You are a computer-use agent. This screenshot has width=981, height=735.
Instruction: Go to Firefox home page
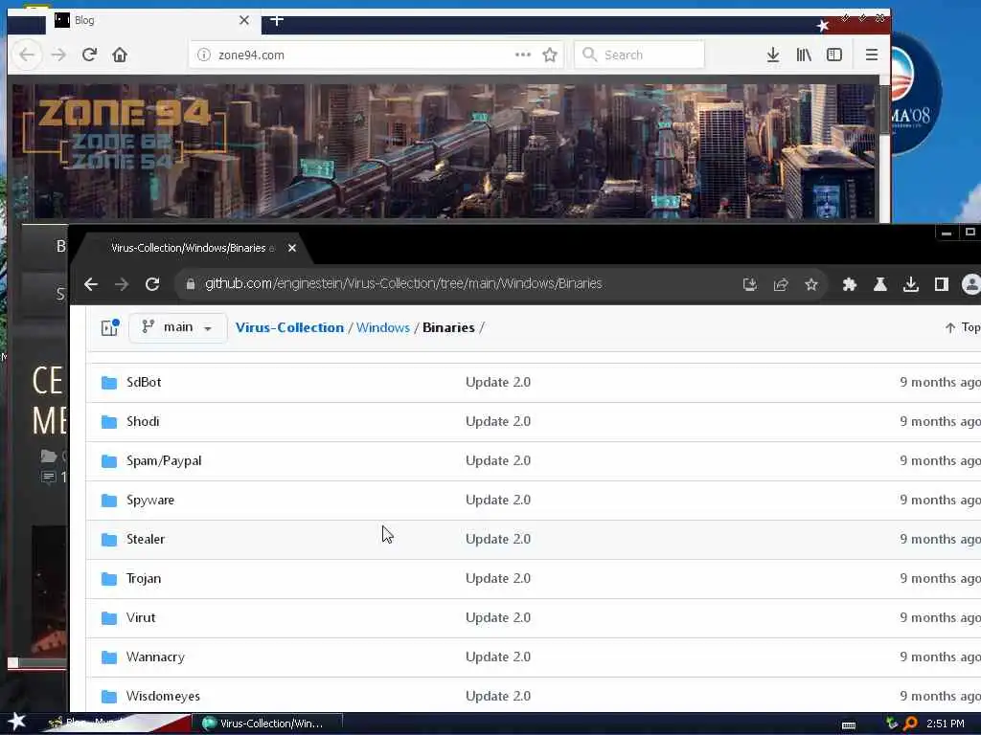(x=120, y=55)
